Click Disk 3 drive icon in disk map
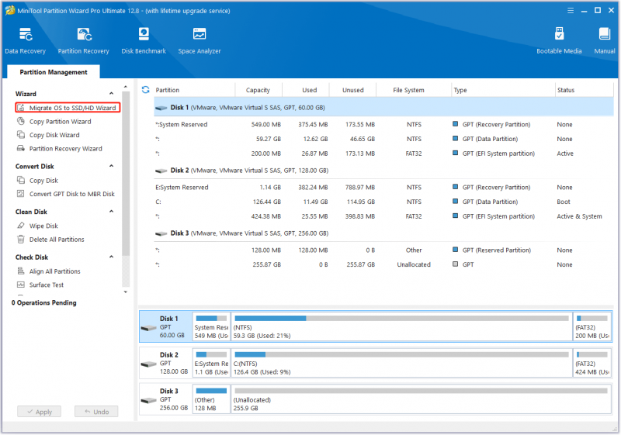621x435 pixels. (x=149, y=400)
